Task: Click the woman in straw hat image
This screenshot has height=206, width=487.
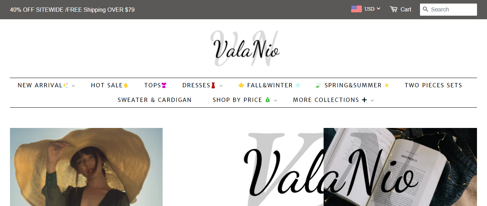Action: [86, 167]
